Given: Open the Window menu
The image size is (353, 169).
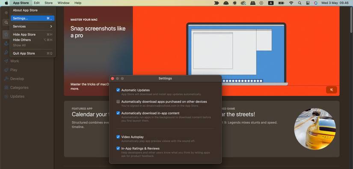Looking at the screenshot, I should 63,3.
